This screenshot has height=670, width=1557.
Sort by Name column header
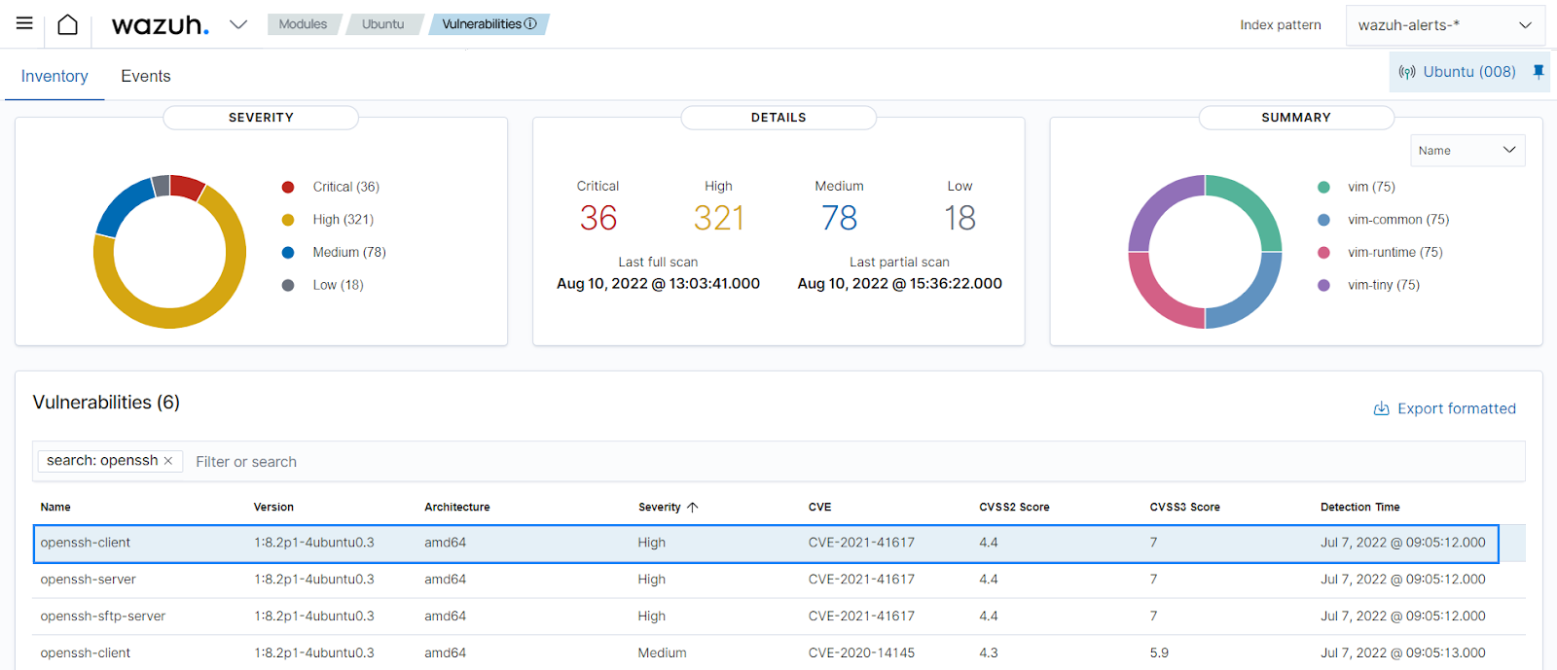click(x=55, y=507)
